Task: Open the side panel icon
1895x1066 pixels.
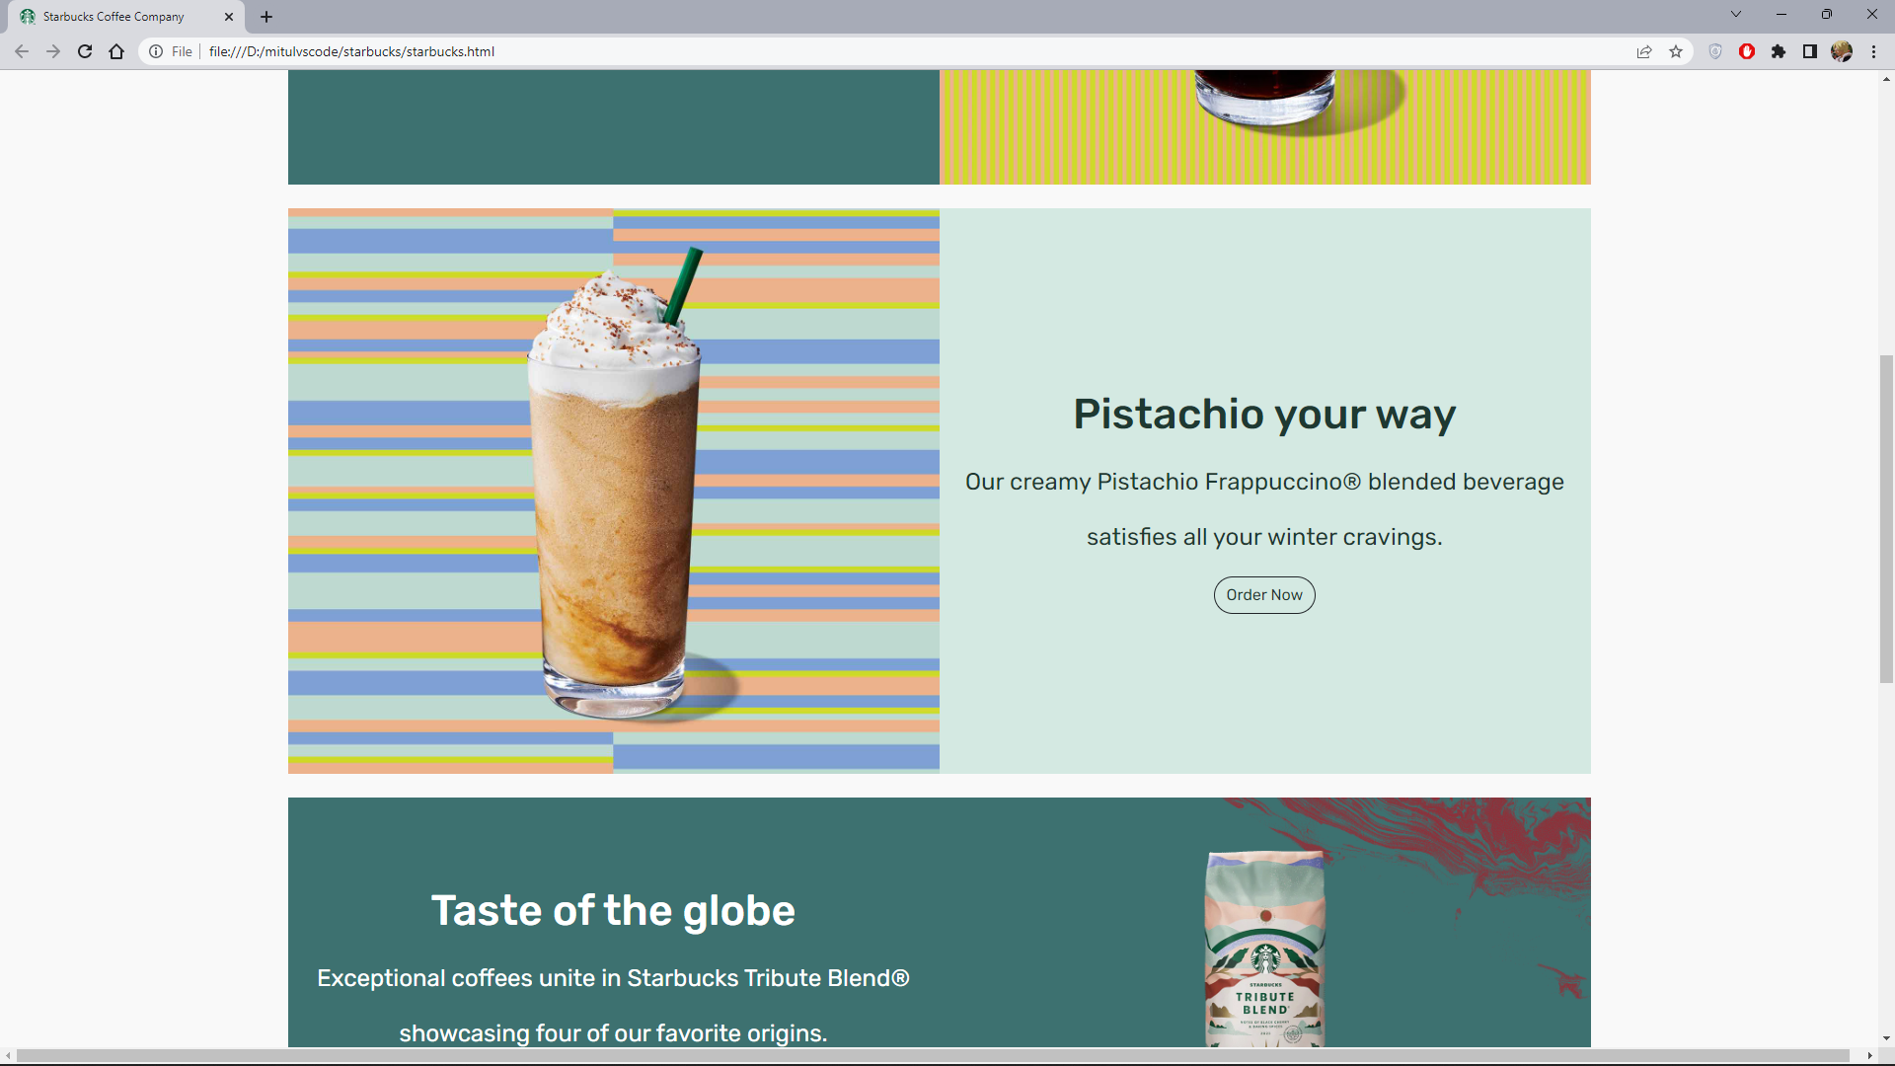Action: click(x=1811, y=51)
